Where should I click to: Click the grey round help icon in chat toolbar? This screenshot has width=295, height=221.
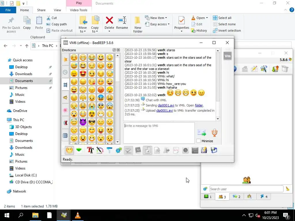(186, 150)
